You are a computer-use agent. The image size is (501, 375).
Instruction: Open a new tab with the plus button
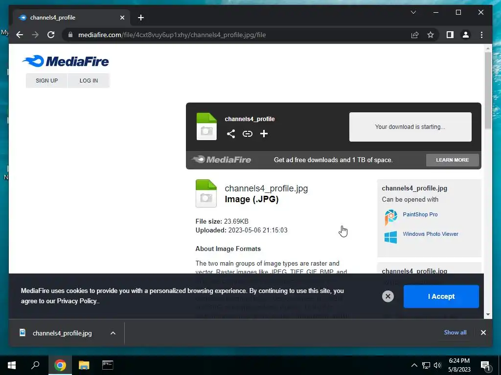click(x=141, y=18)
